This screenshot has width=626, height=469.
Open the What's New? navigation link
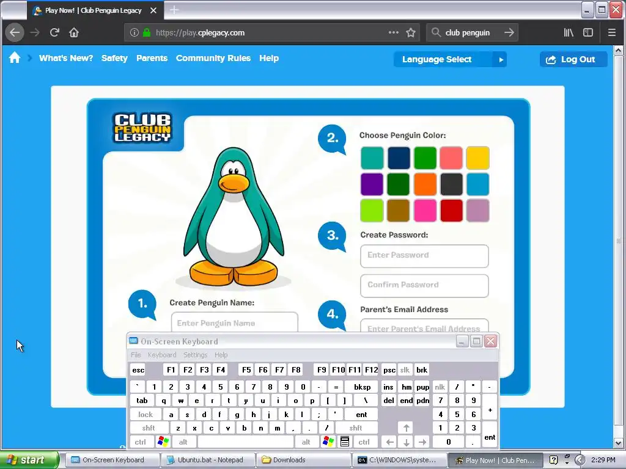pyautogui.click(x=66, y=58)
